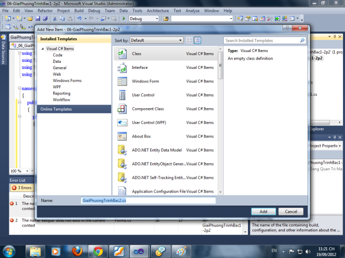Open Visual Studio taskbar icon
Viewport: 345px width, 258px height.
coord(139,251)
